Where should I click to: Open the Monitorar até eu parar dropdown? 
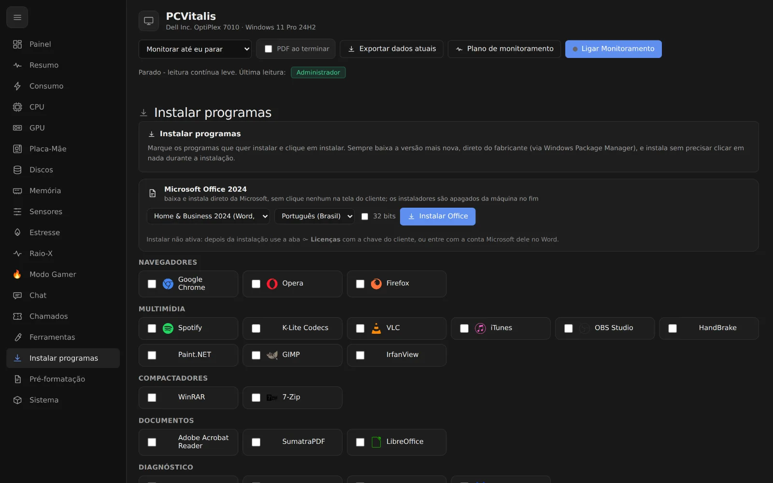195,49
